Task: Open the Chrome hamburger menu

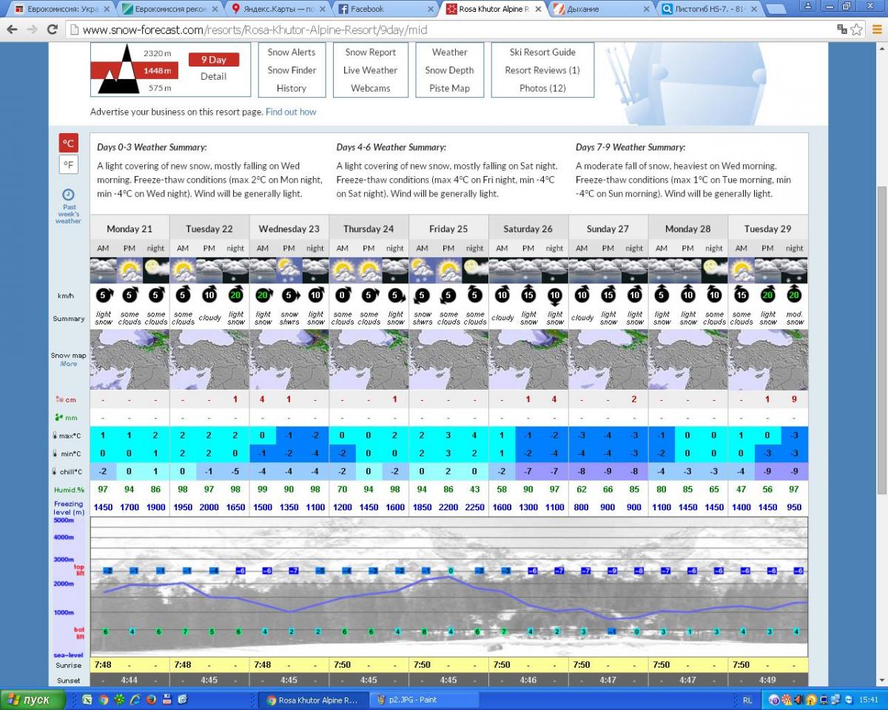Action: (x=877, y=30)
